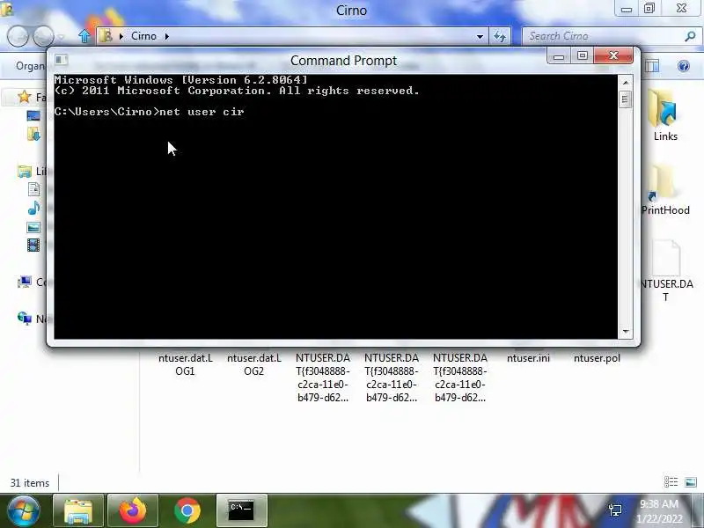Launch Google Chrome from the taskbar
This screenshot has height=528, width=704.
187,510
